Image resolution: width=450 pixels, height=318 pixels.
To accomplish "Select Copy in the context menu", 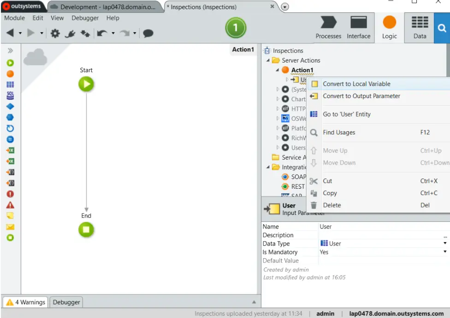I will click(x=379, y=193).
